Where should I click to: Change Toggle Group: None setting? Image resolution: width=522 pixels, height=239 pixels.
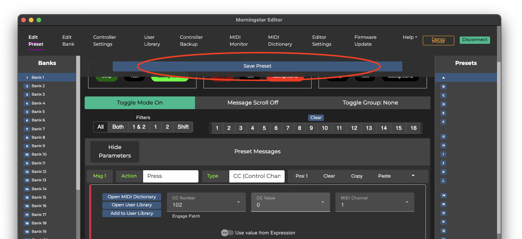click(x=370, y=103)
